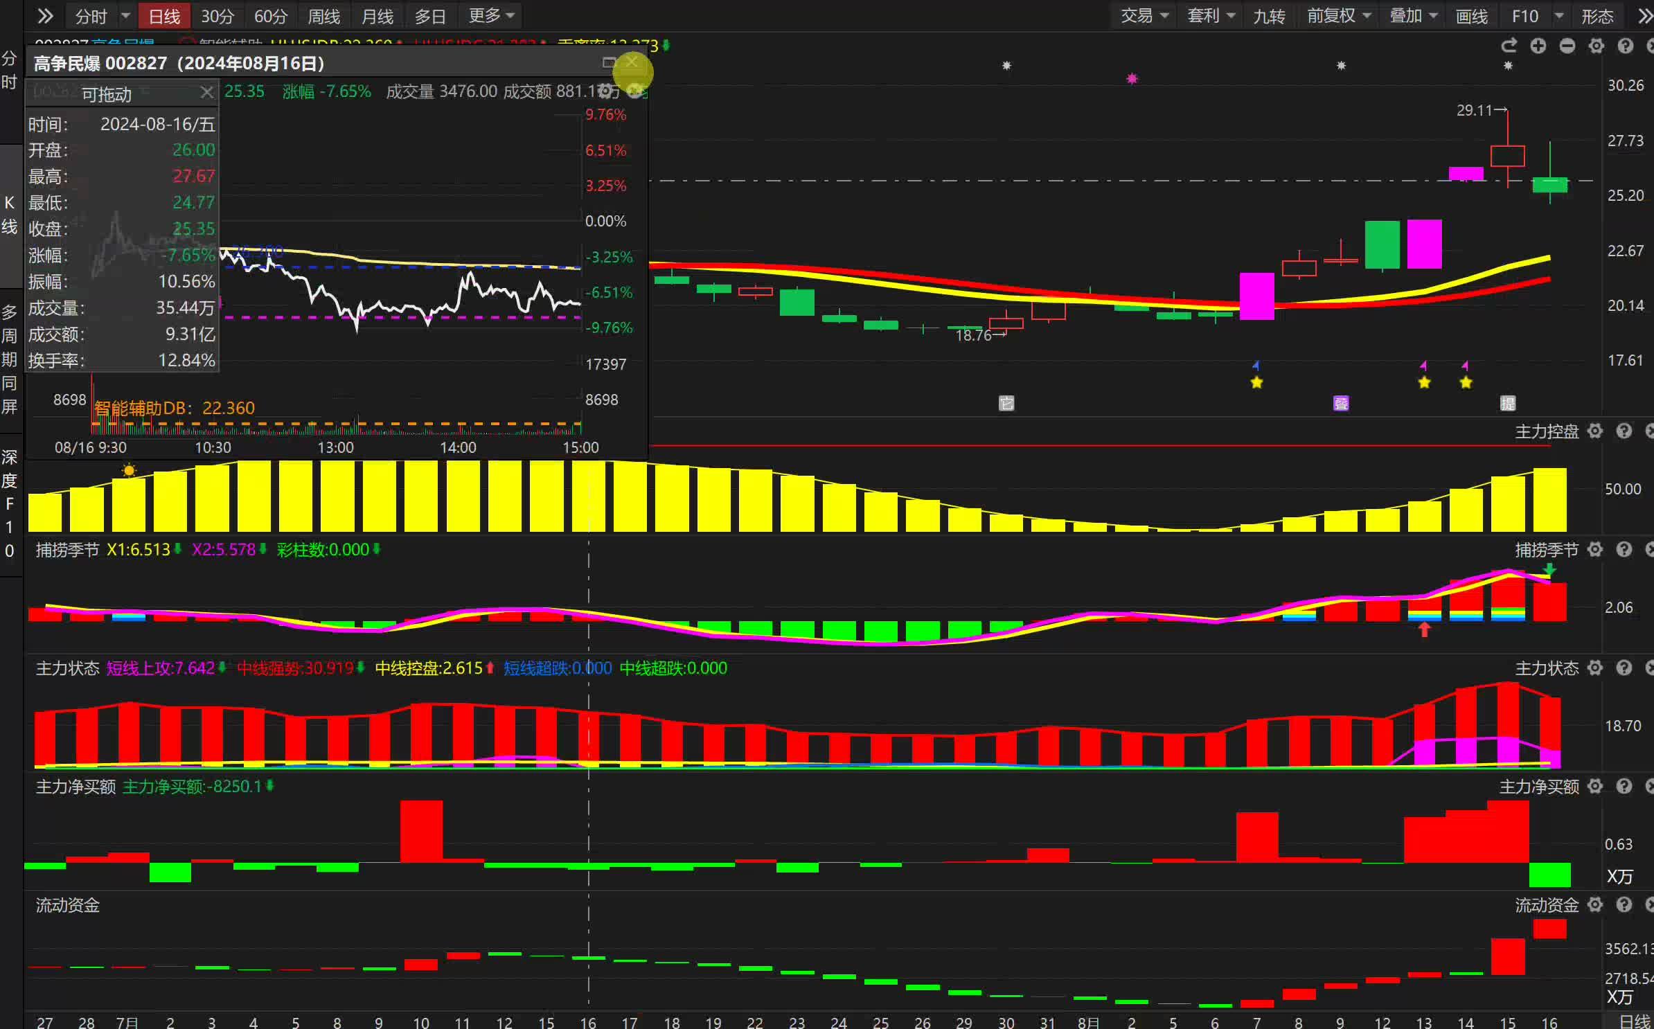Switch to the 周线 weekly period

(323, 16)
